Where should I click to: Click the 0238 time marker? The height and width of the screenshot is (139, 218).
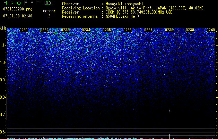pos(169,30)
